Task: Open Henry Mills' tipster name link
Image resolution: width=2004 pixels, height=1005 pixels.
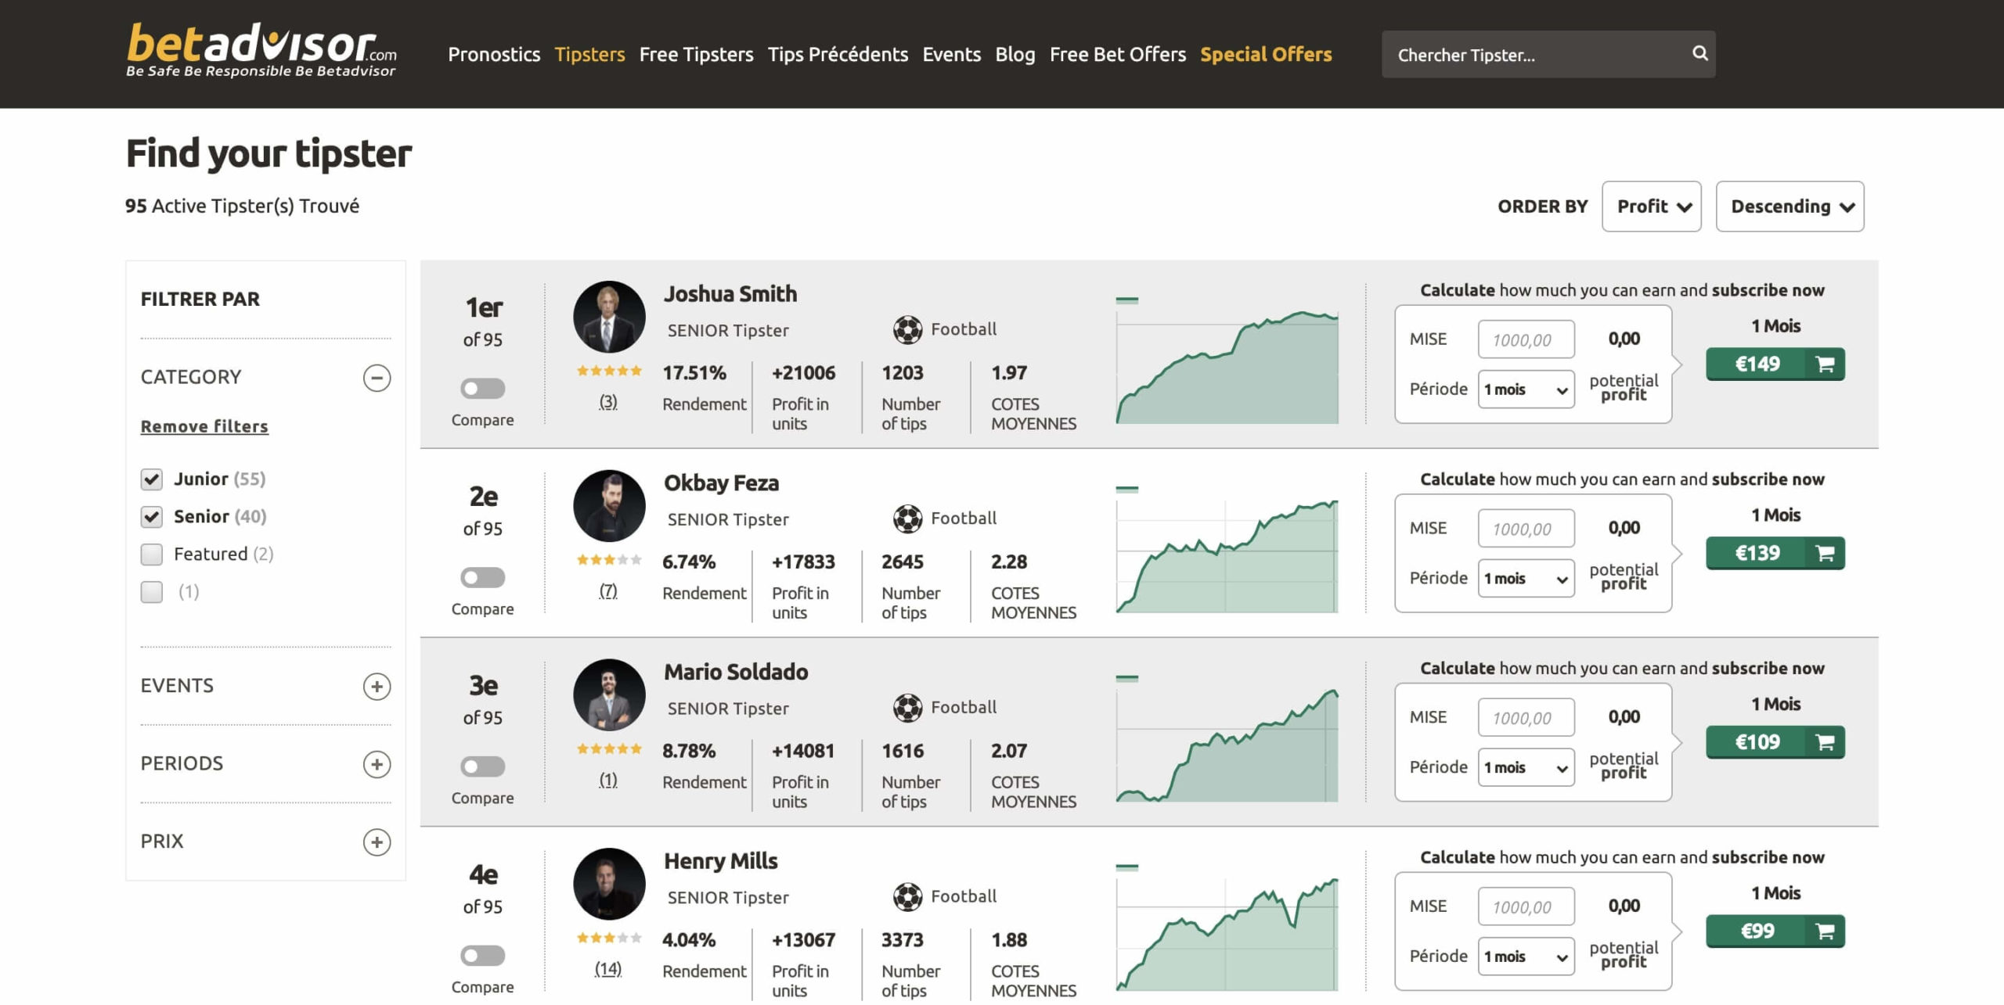Action: (720, 861)
